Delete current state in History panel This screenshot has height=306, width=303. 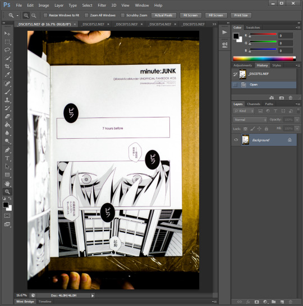(291, 98)
